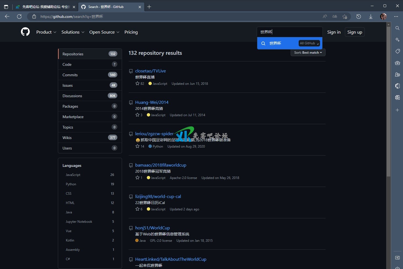The width and height of the screenshot is (403, 269).
Task: Open the Edge sidebar shopping tag icon
Action: click(397, 51)
